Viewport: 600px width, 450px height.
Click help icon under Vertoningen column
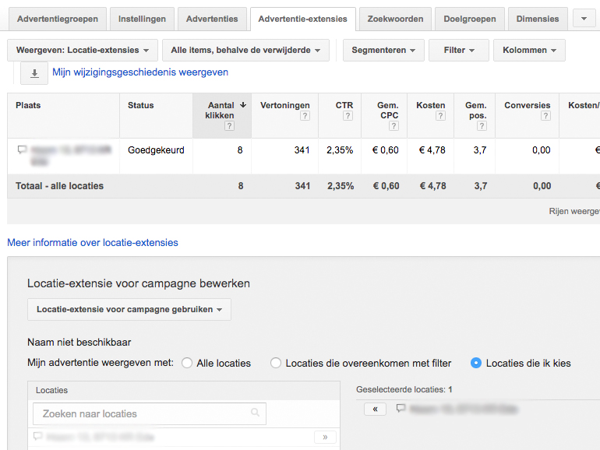[x=305, y=116]
